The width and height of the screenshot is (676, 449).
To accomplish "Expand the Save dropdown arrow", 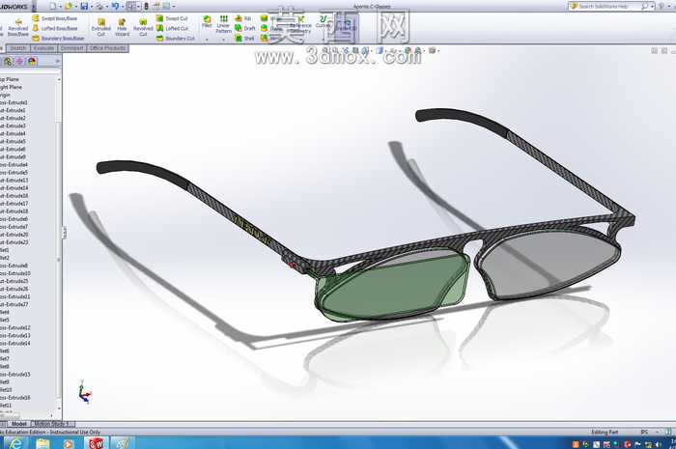I will click(92, 7).
